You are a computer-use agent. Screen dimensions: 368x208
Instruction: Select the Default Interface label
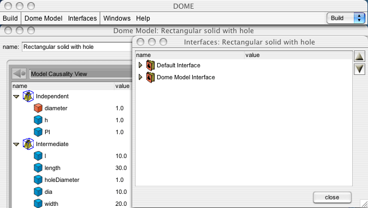click(179, 65)
